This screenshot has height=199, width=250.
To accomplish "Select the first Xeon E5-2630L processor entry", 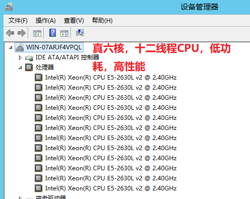I will click(x=111, y=78).
